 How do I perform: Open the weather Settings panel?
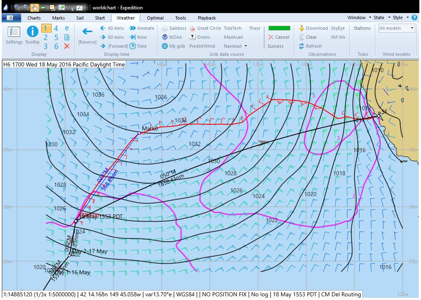(14, 35)
